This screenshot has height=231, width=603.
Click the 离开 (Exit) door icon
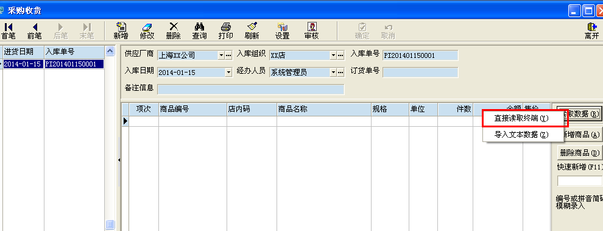591,31
